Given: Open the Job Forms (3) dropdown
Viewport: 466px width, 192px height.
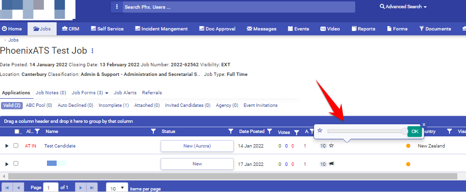Looking at the screenshot, I should coord(90,93).
